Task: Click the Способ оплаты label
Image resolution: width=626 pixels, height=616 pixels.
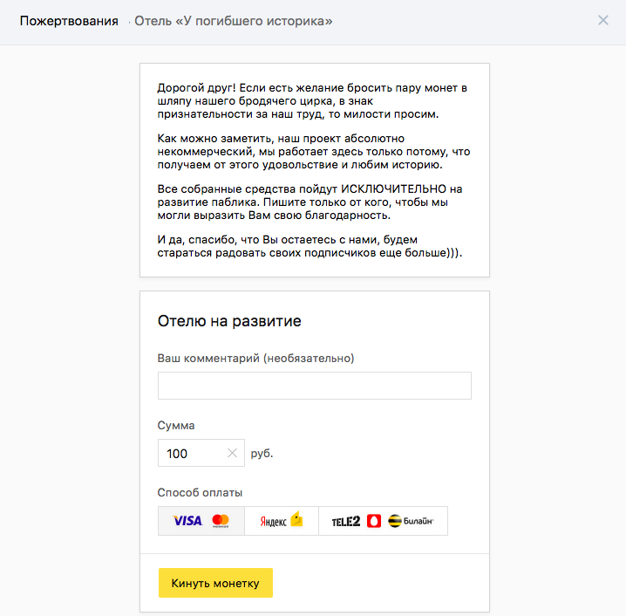Action: pyautogui.click(x=200, y=493)
